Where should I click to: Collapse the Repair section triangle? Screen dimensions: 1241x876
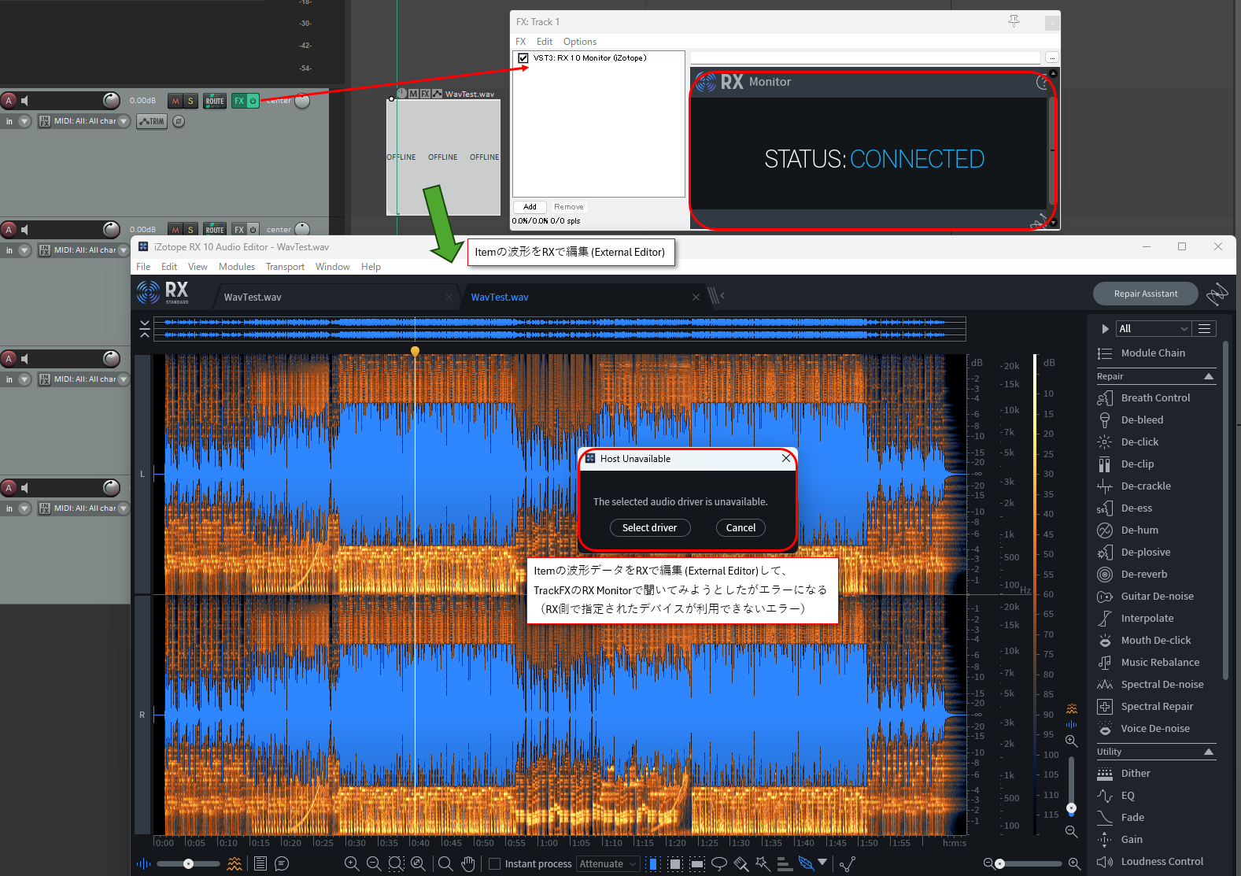pos(1209,376)
